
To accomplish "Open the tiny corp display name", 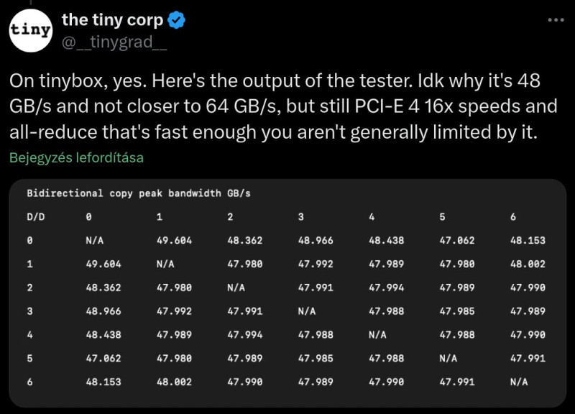I will pyautogui.click(x=112, y=20).
